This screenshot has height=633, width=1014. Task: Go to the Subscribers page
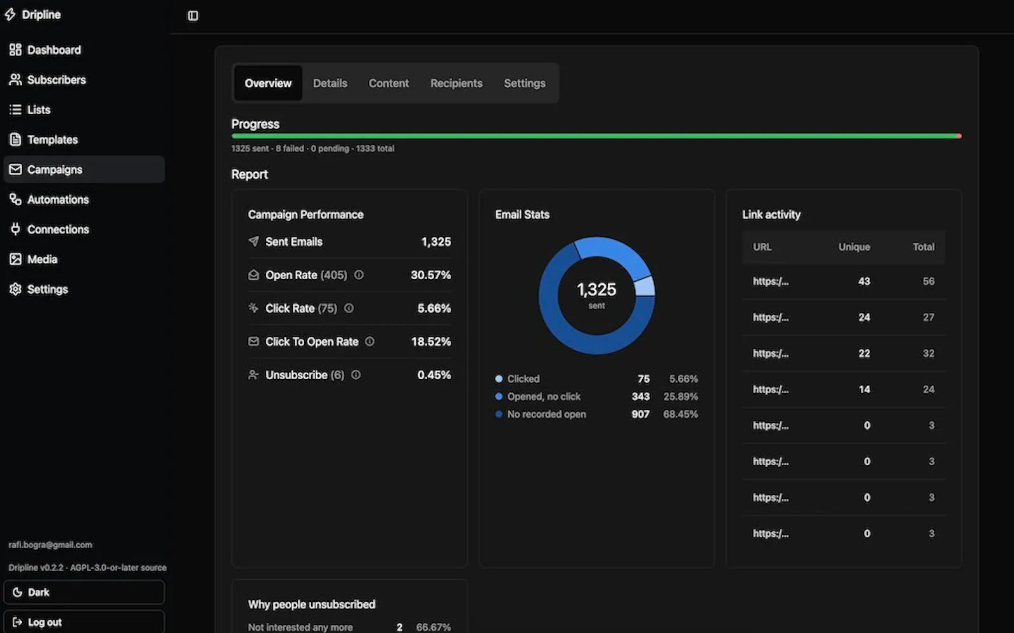click(x=84, y=80)
